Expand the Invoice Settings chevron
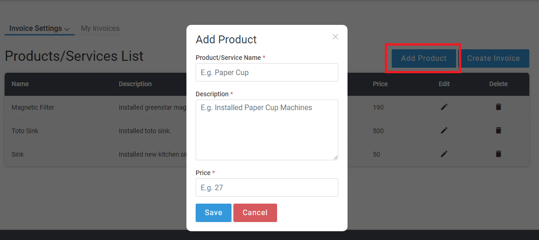The image size is (539, 240). (x=67, y=29)
